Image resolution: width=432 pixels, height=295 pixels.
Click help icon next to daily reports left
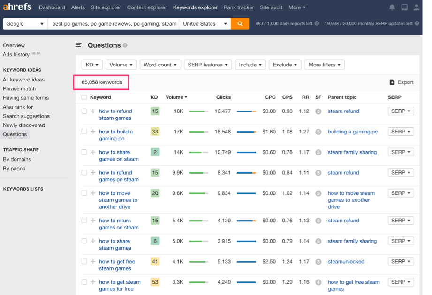coord(317,23)
